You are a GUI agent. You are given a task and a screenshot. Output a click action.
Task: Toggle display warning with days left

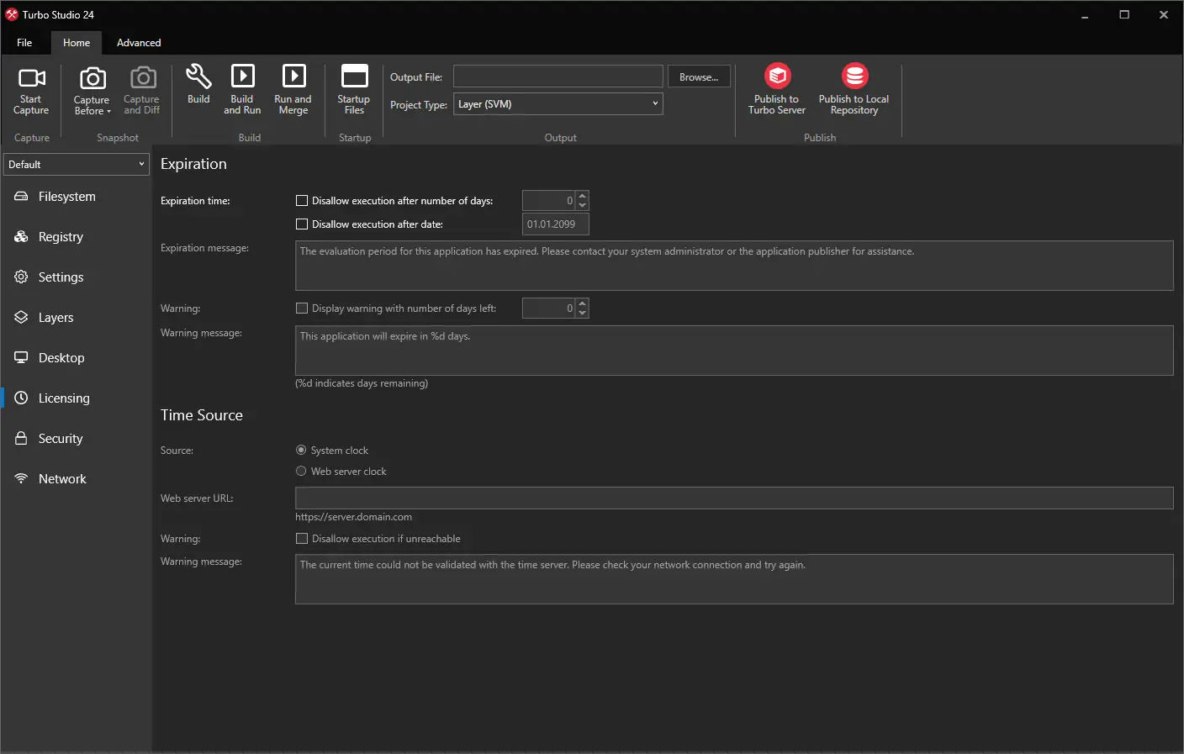pos(302,308)
